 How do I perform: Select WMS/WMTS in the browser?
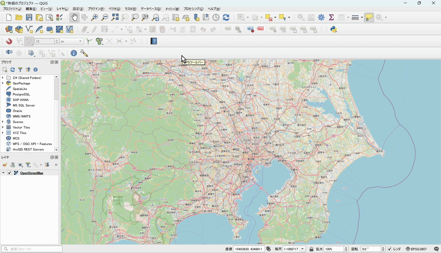[21, 116]
